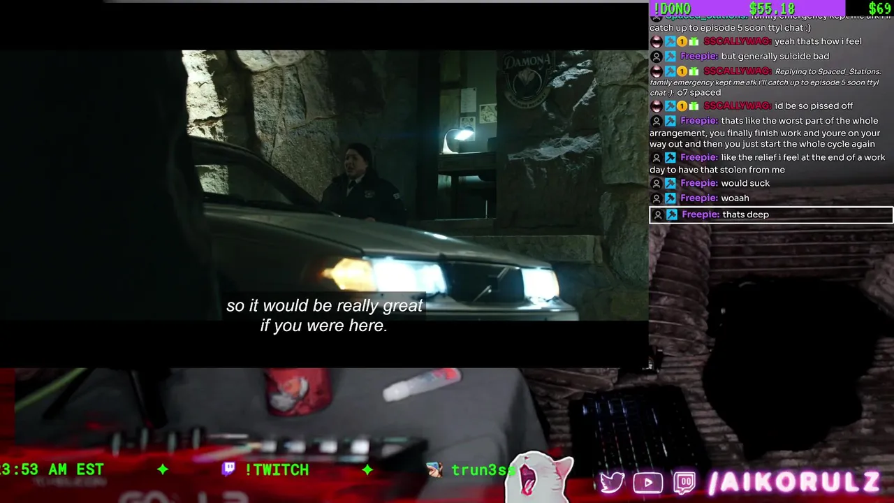This screenshot has height=503, width=894.
Task: Click the neon Twitch icon beside /AIKORULZ
Action: click(684, 483)
